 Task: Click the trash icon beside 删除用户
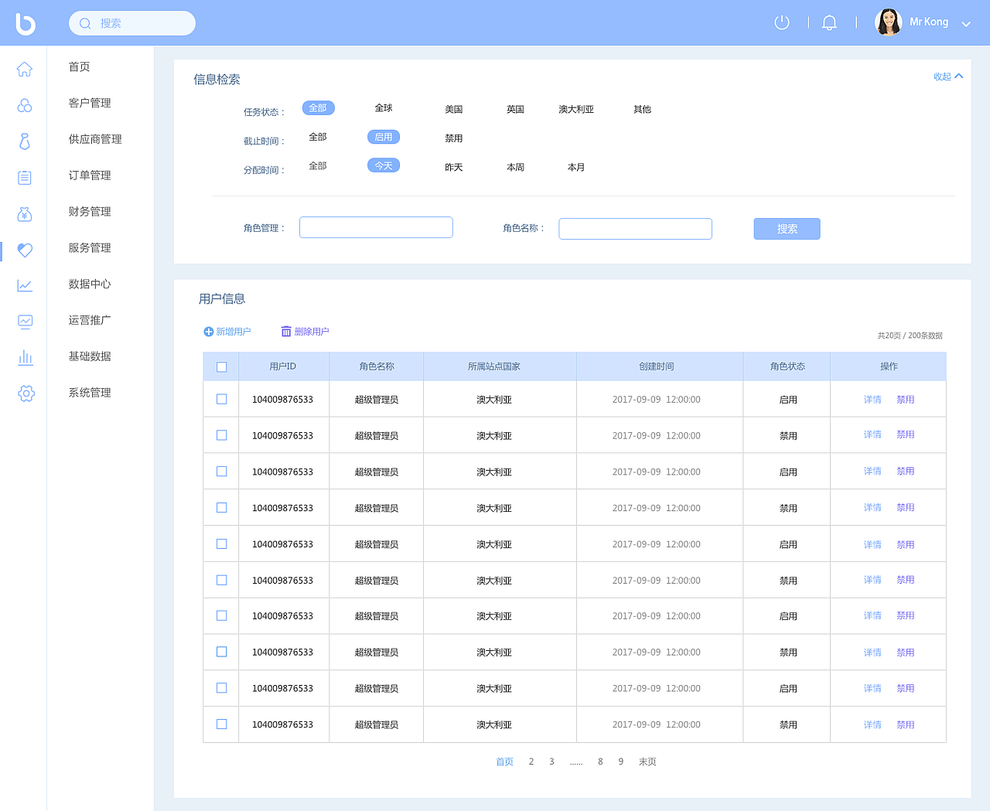tap(285, 331)
